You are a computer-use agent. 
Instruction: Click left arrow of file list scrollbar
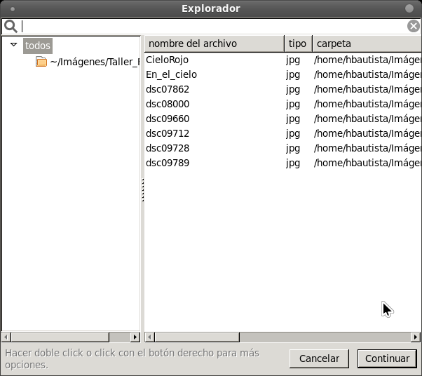[x=149, y=337]
